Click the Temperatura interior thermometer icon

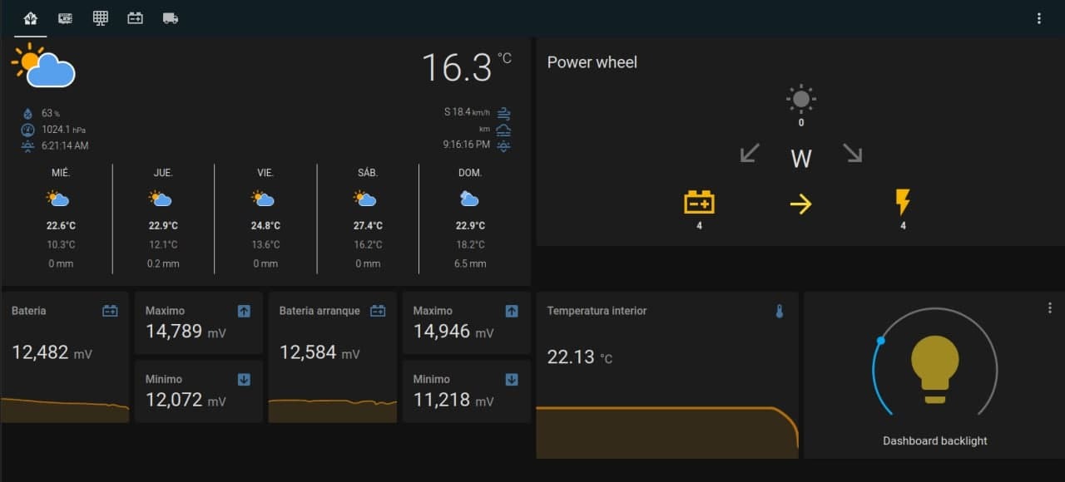point(780,312)
